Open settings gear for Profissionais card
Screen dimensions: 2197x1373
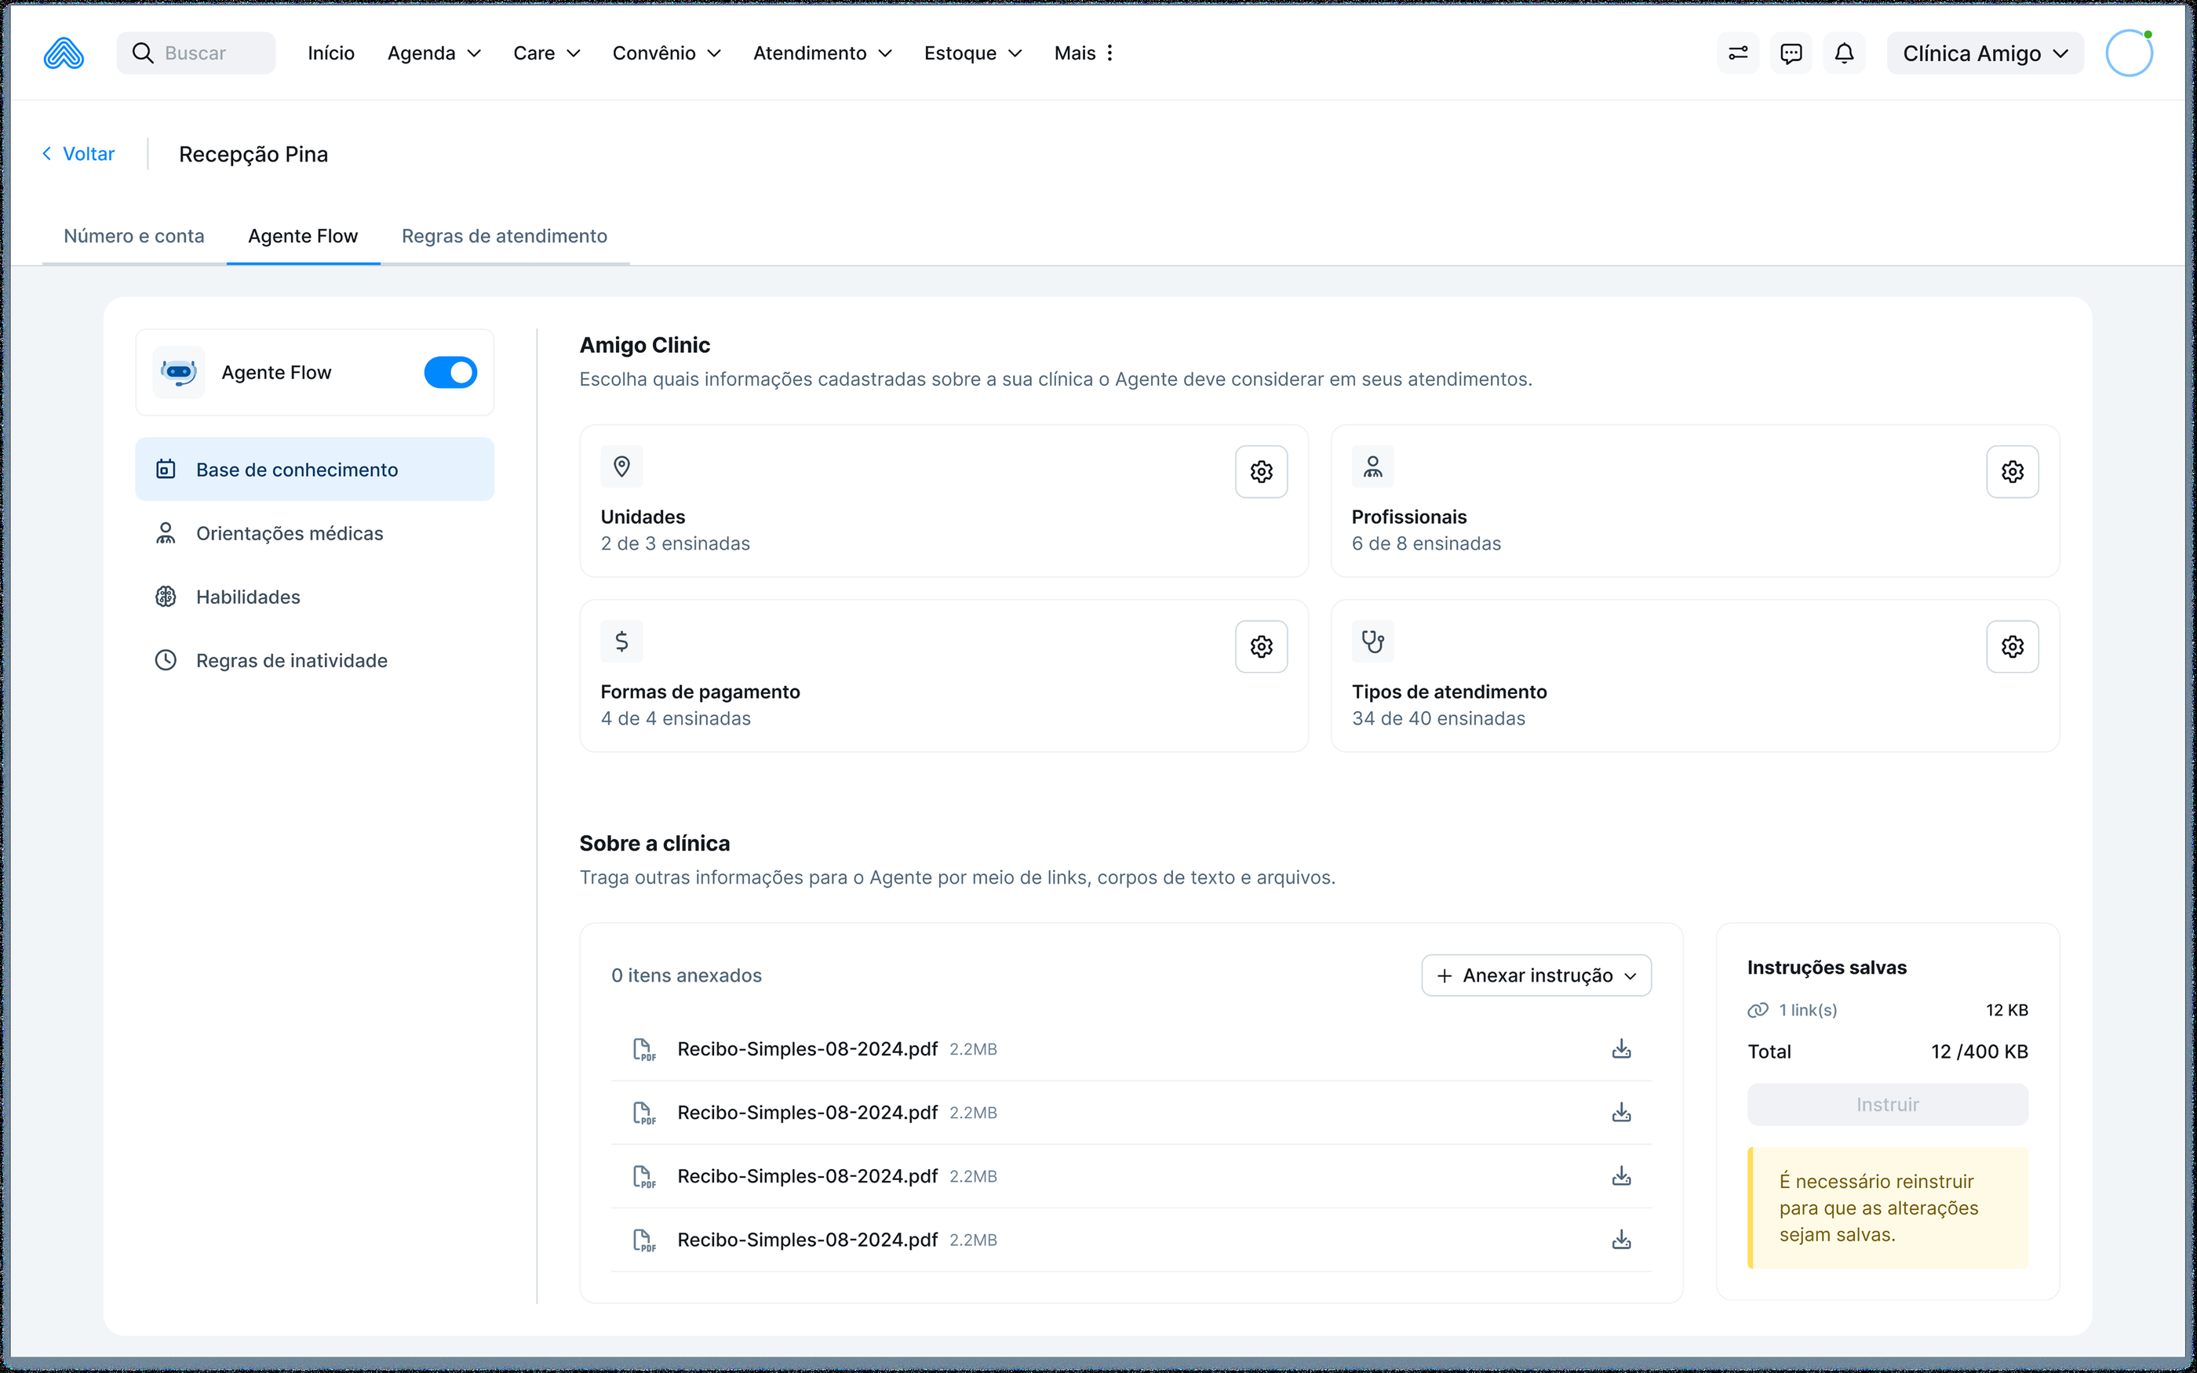coord(2012,471)
